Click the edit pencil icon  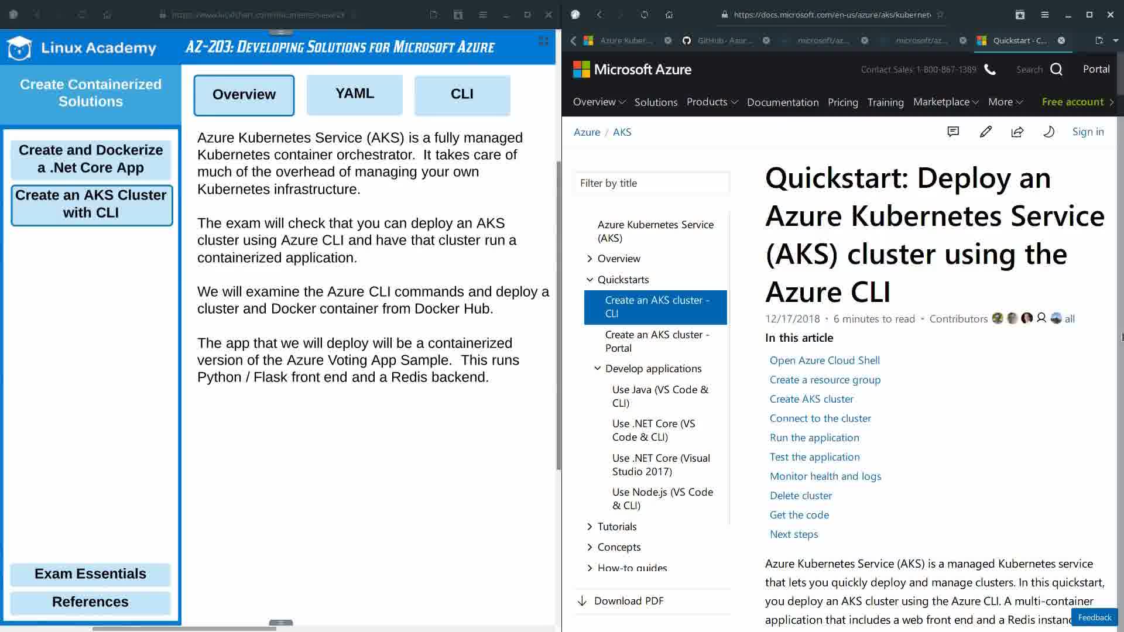(985, 132)
